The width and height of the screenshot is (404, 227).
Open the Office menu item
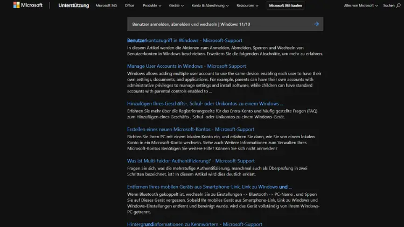129,5
